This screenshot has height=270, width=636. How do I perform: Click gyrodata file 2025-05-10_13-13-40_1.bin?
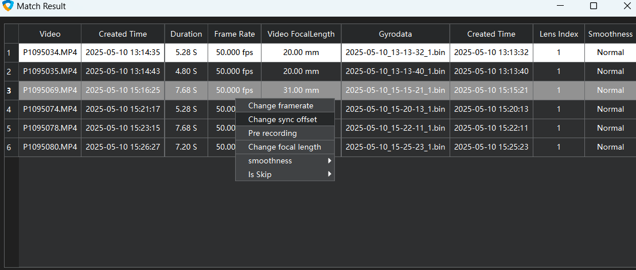pos(395,72)
